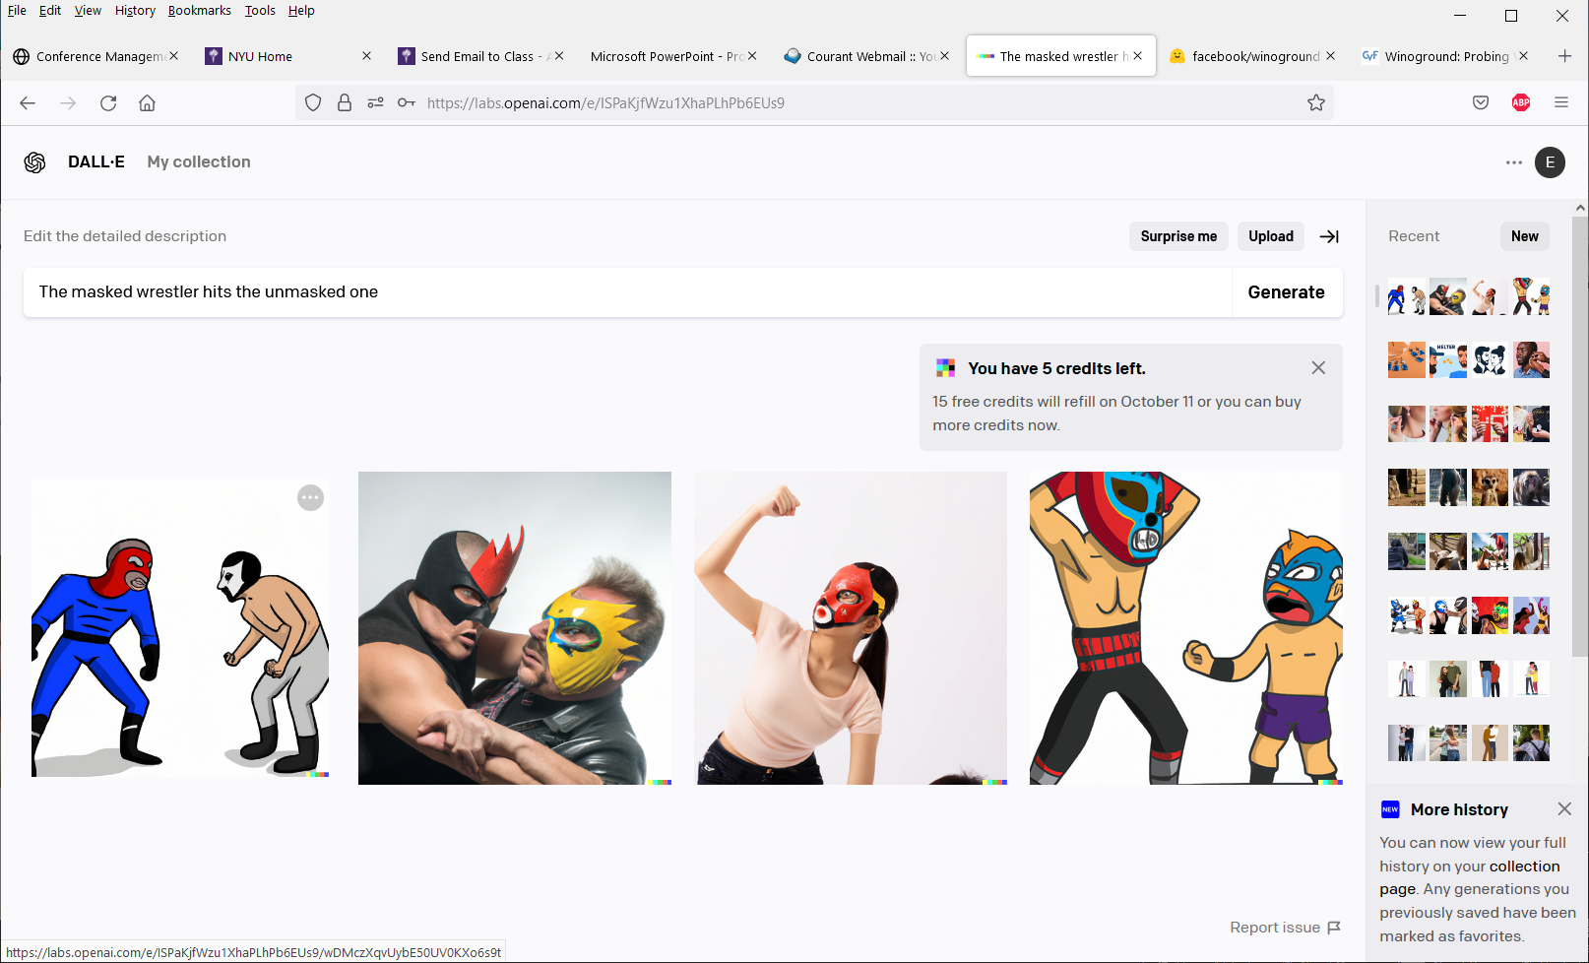
Task: Reload the current page
Action: pos(108,103)
